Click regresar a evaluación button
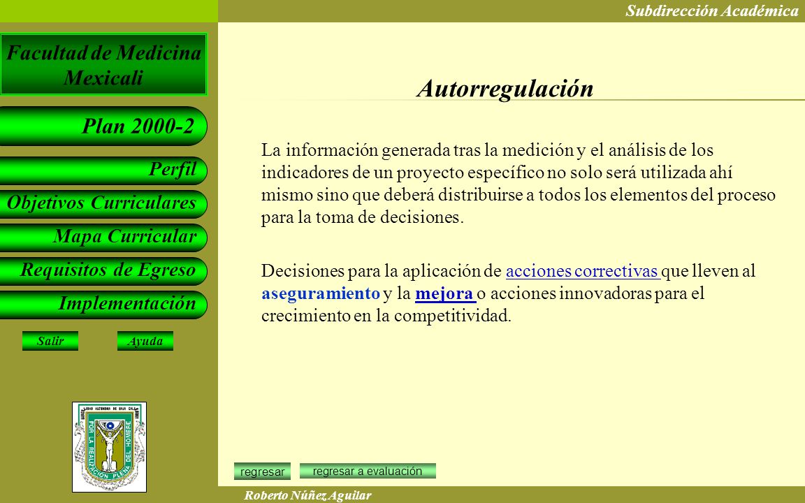 coord(368,471)
